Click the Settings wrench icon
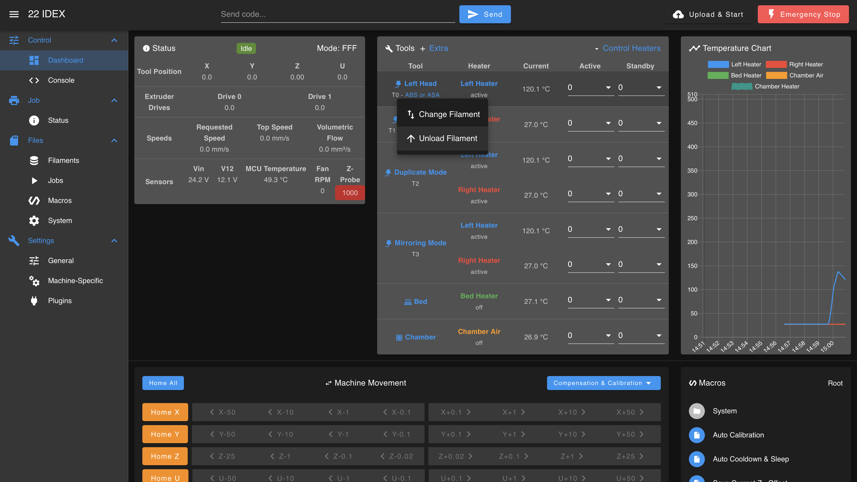 (14, 240)
